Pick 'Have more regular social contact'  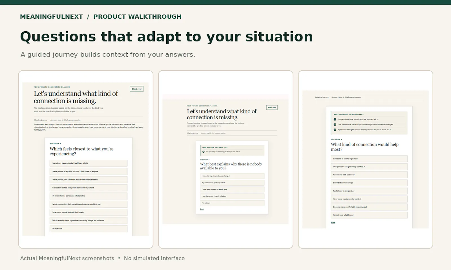(369, 199)
